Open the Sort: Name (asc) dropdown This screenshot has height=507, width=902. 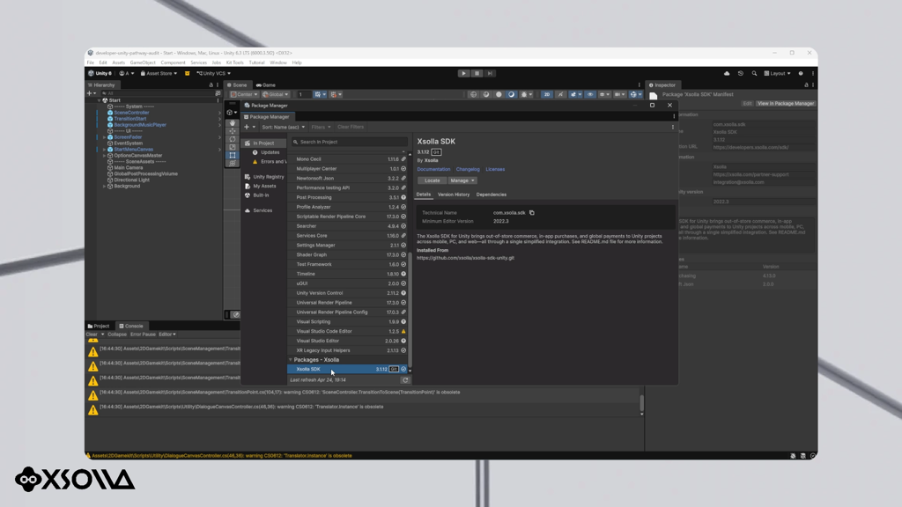[x=283, y=127]
